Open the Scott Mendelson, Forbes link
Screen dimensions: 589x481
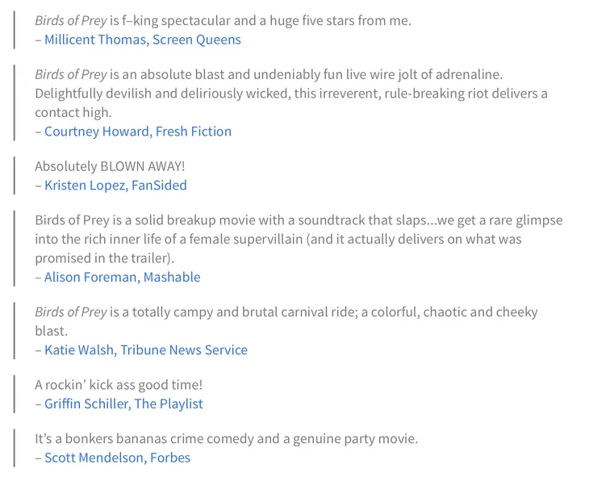coord(117,458)
